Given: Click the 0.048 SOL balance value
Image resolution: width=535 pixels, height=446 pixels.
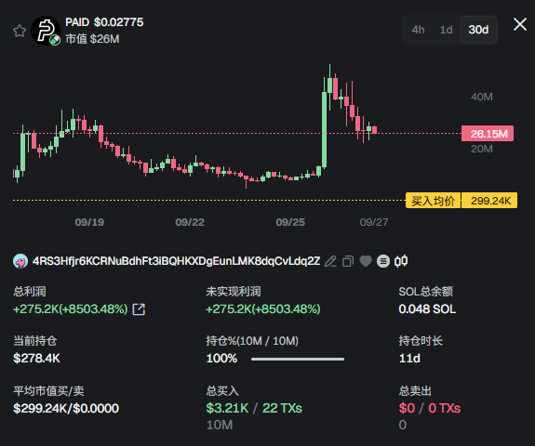Looking at the screenshot, I should click(427, 309).
